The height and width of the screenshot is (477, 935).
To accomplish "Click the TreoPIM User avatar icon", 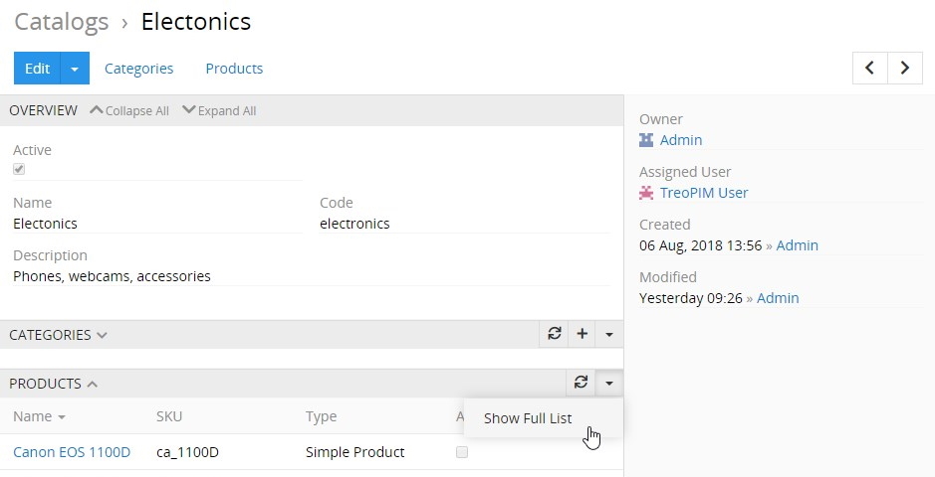I will tap(646, 193).
